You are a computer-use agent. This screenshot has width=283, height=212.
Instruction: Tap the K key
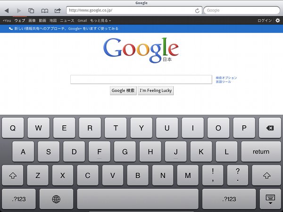201,152
